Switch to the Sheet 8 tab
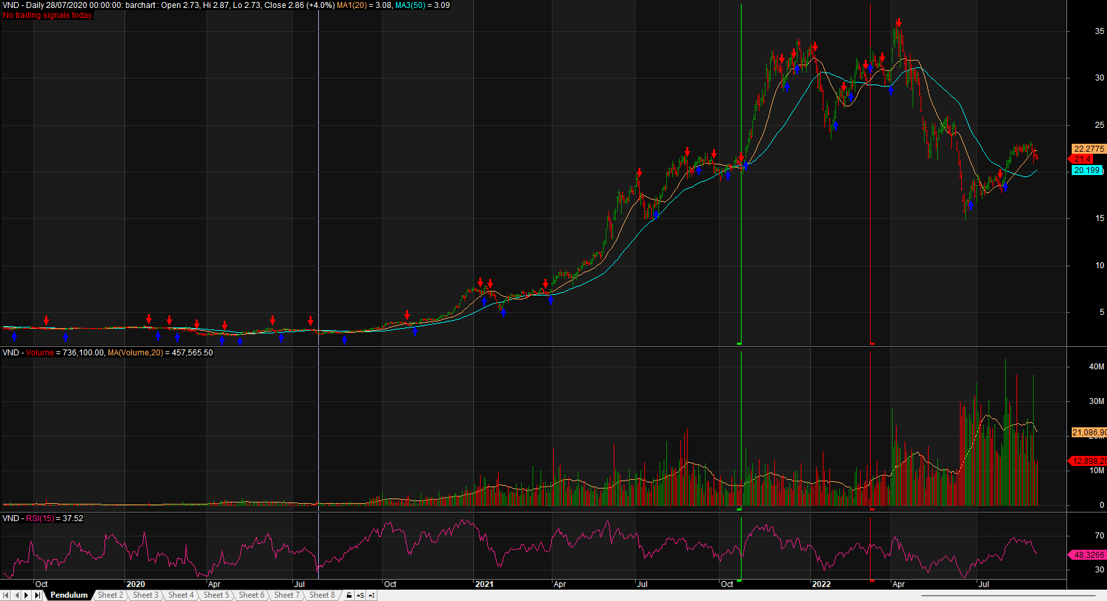 pyautogui.click(x=322, y=595)
